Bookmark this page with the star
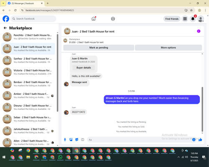 point(191,10)
